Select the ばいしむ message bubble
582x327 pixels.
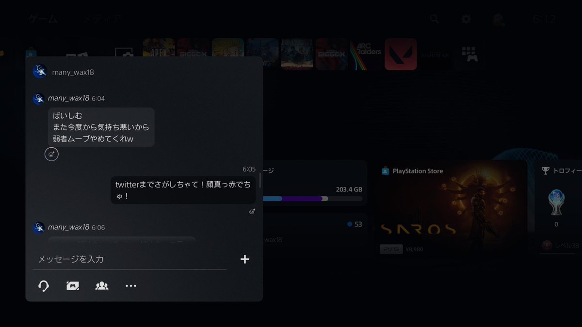point(101,127)
